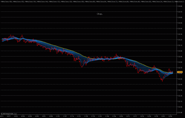Select the "Chop." text annotation on chart
Viewport: 185px width, 118px height.
(x=99, y=14)
